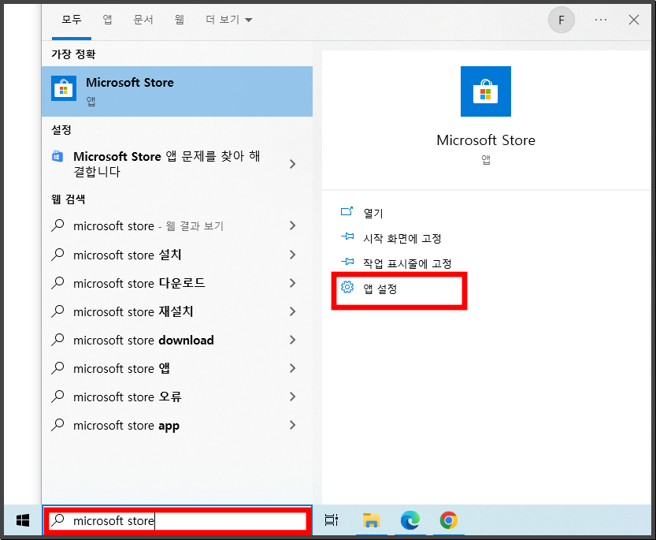Open 앱 설정 for Microsoft Store
Image resolution: width=656 pixels, height=540 pixels.
coord(380,289)
